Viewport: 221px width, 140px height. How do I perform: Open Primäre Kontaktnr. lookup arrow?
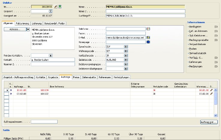51,56
